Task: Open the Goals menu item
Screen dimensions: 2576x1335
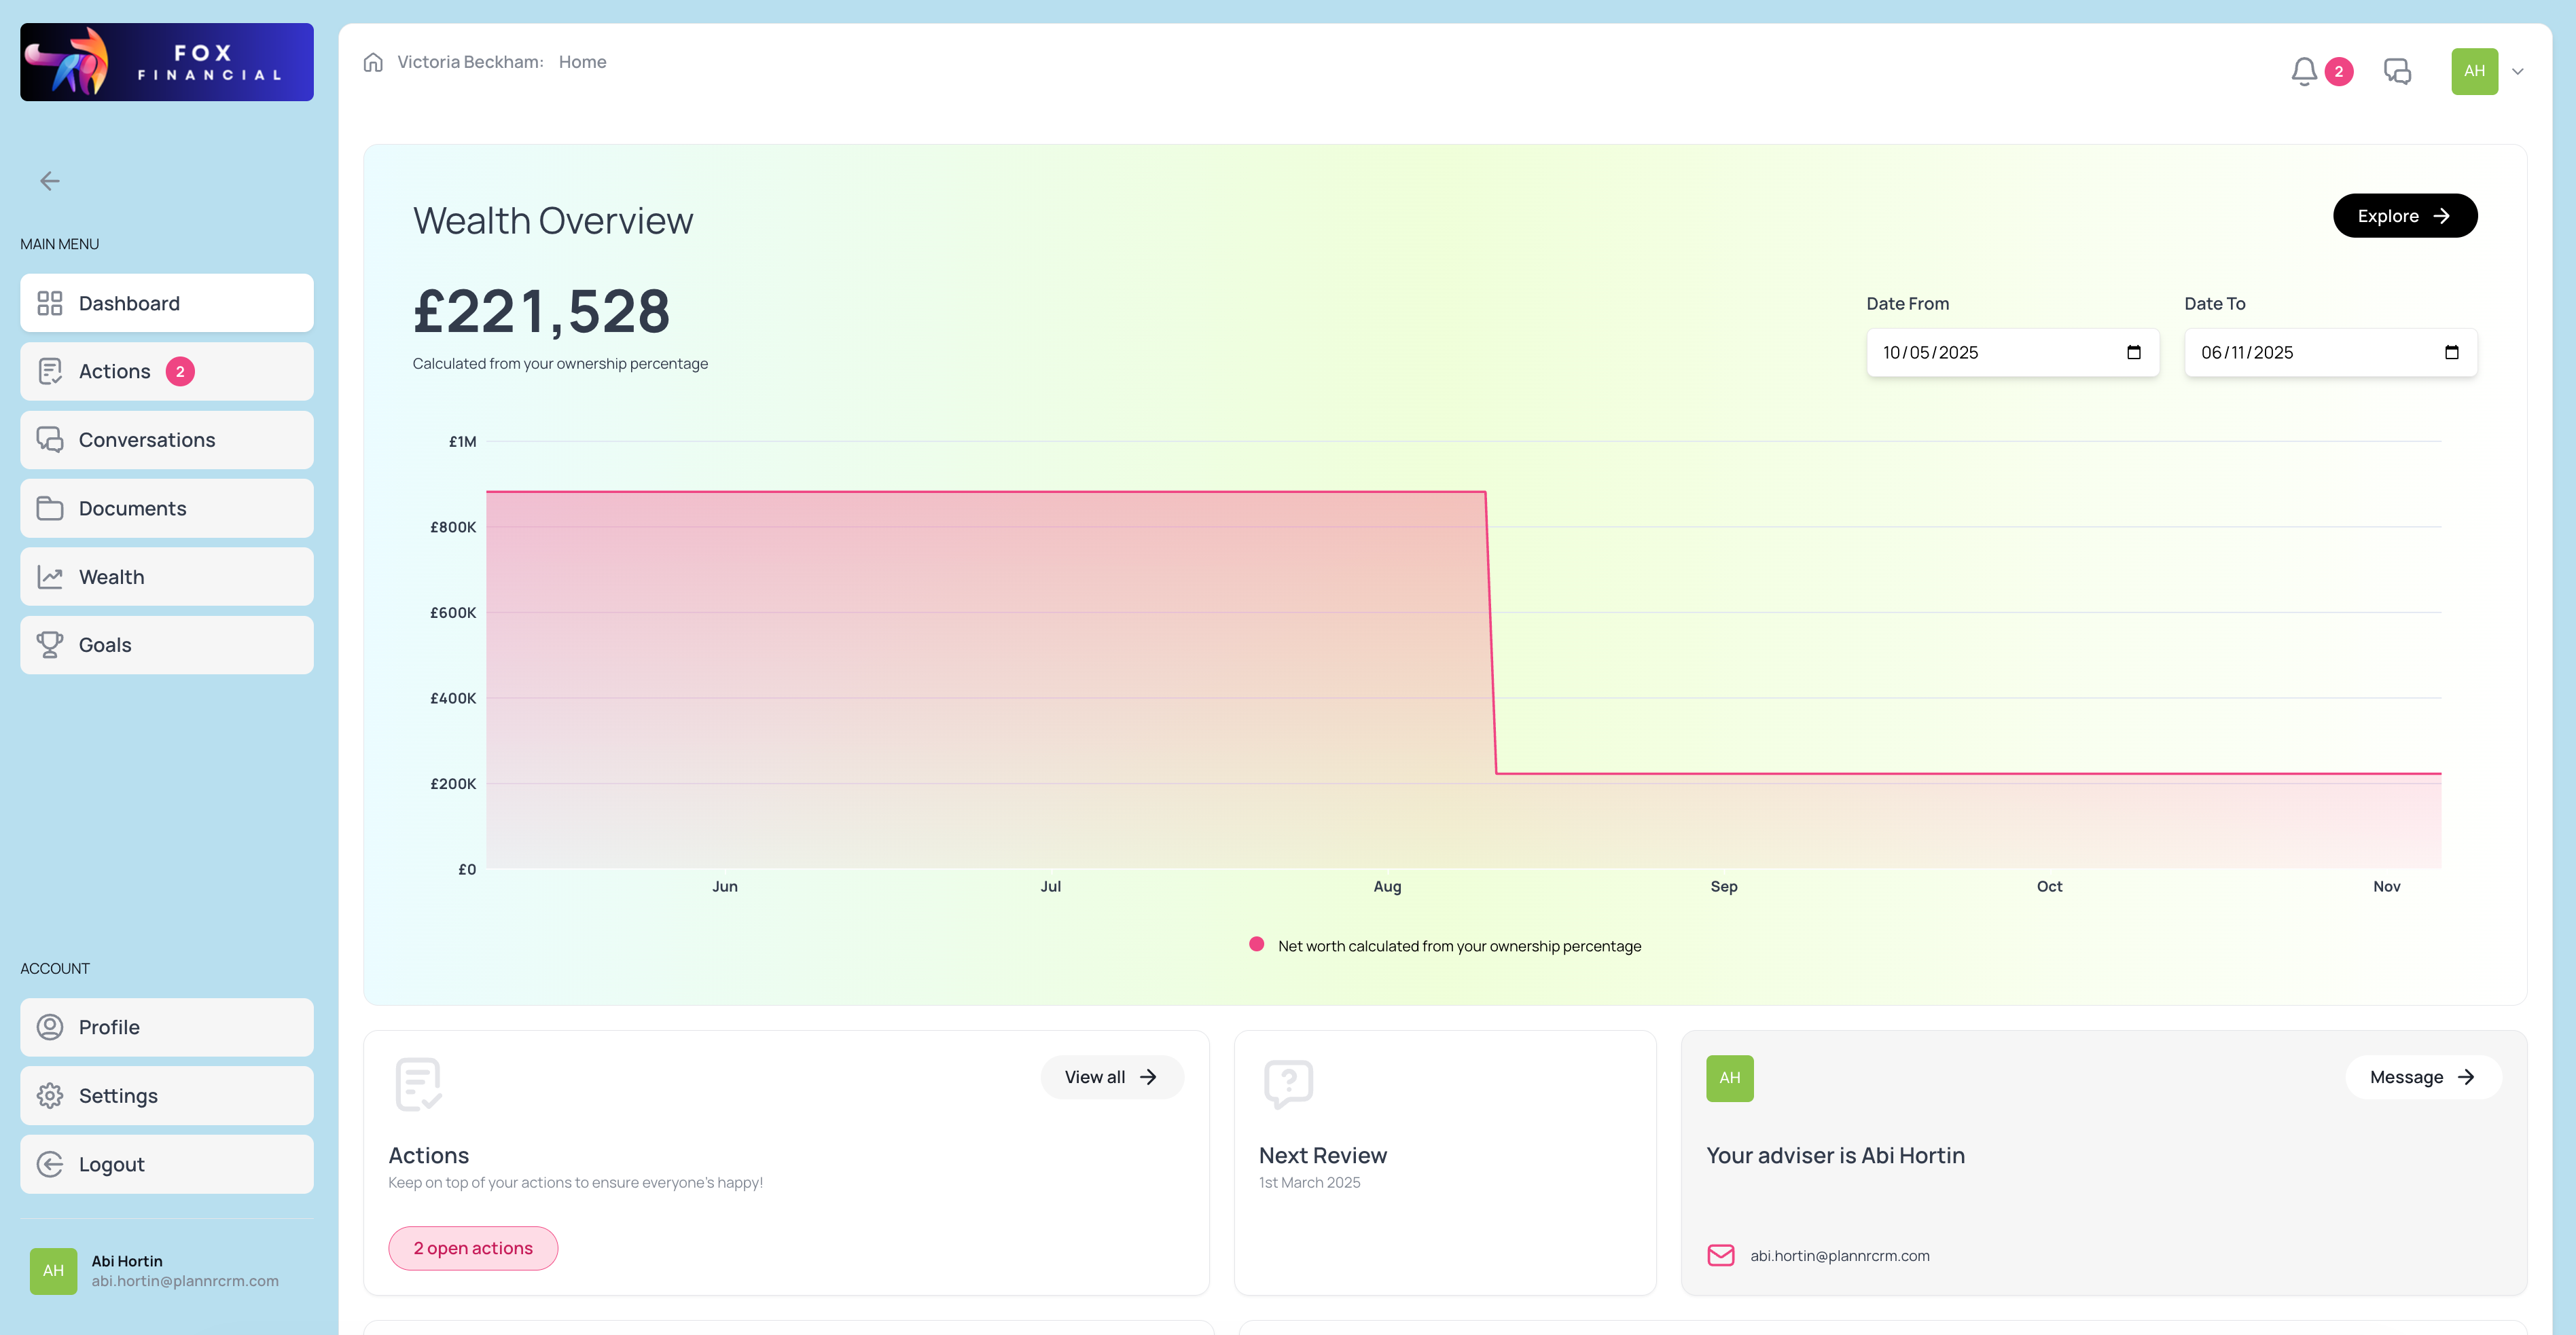Action: pyautogui.click(x=166, y=644)
